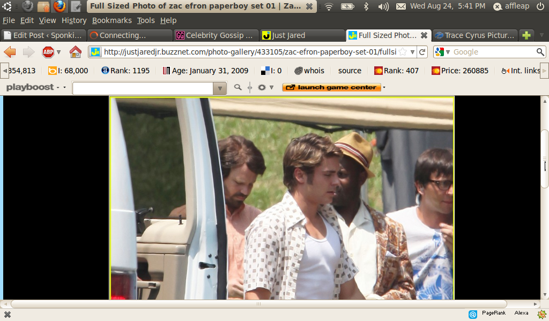Click the Alexa Rank: 1195 entry
Screen dimensions: 549x321
(x=125, y=71)
